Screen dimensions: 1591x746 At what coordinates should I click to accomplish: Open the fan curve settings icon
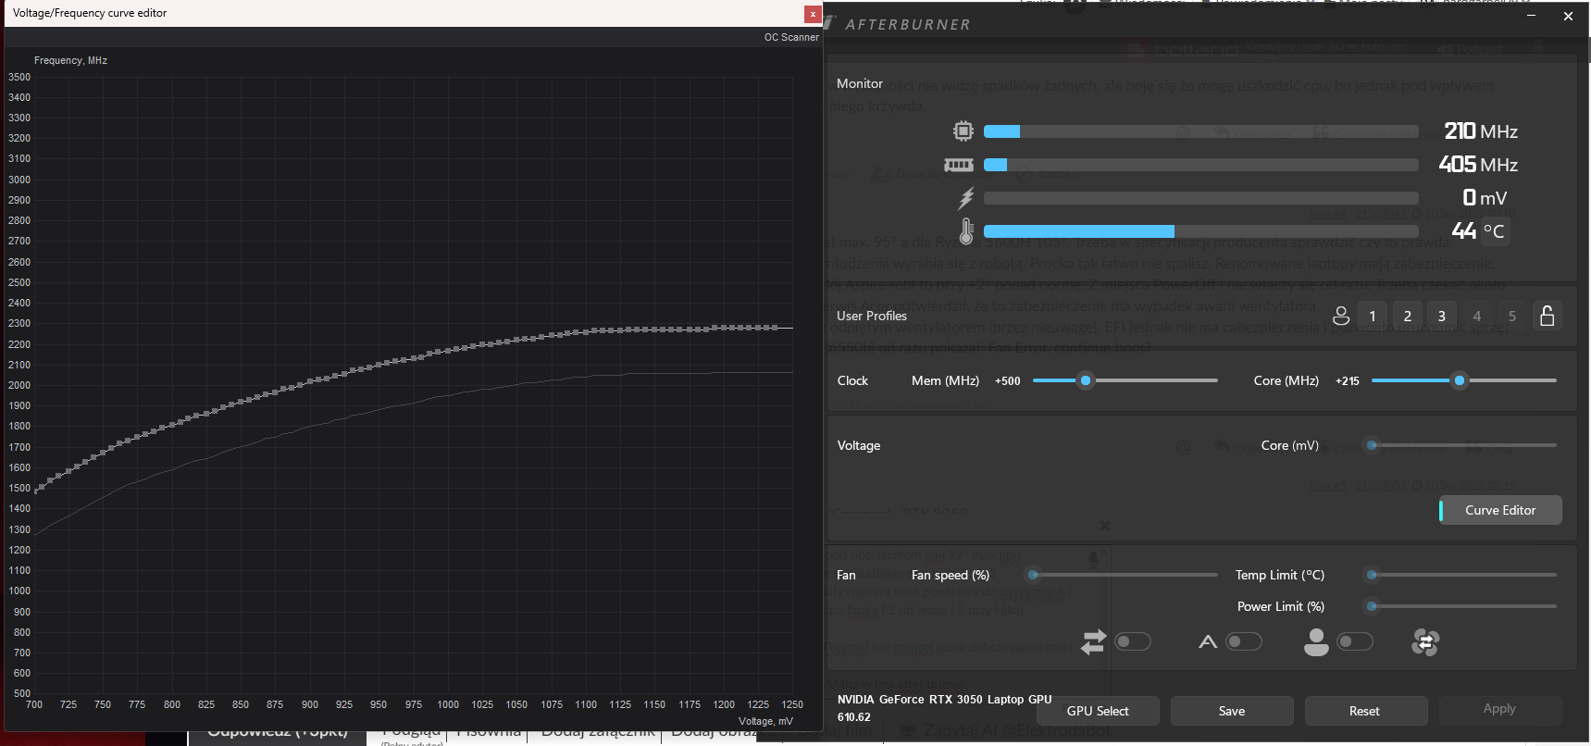click(x=1425, y=641)
